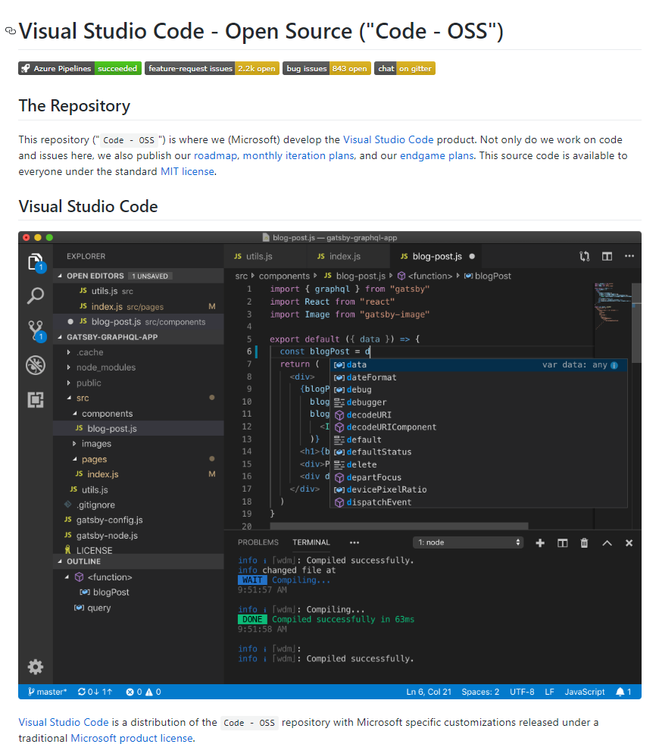Click the errors and warnings status indicator
Image resolution: width=659 pixels, height=744 pixels.
click(x=143, y=692)
